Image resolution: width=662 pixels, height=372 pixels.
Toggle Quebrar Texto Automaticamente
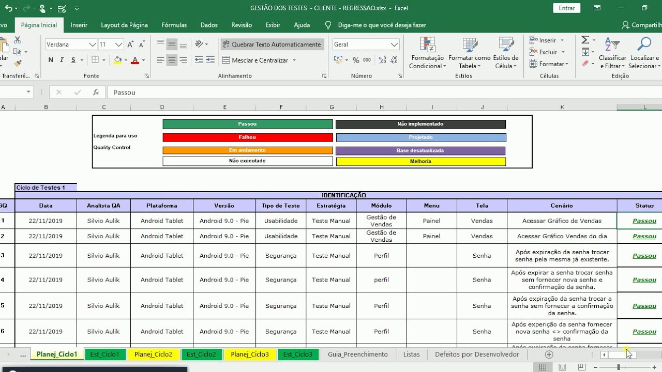(x=272, y=44)
